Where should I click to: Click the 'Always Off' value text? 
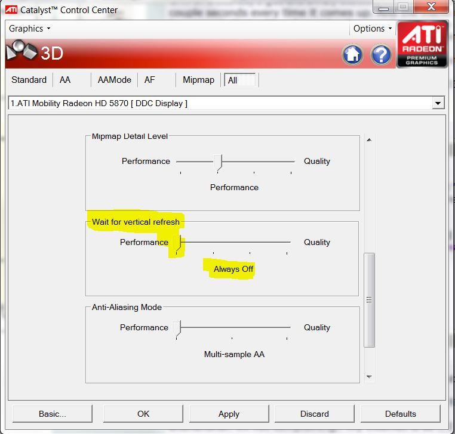(x=233, y=269)
